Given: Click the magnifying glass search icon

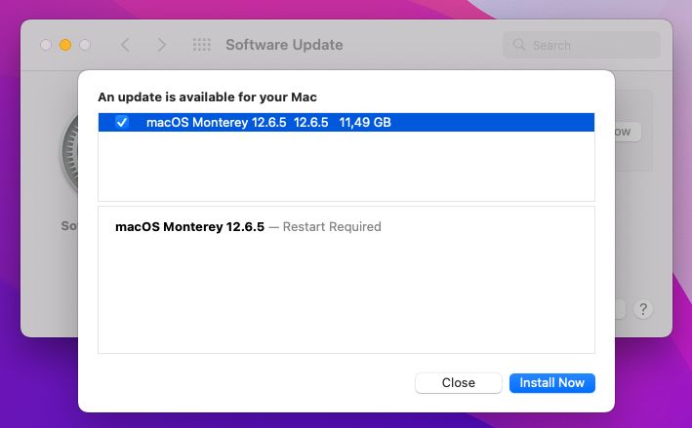Looking at the screenshot, I should point(519,45).
